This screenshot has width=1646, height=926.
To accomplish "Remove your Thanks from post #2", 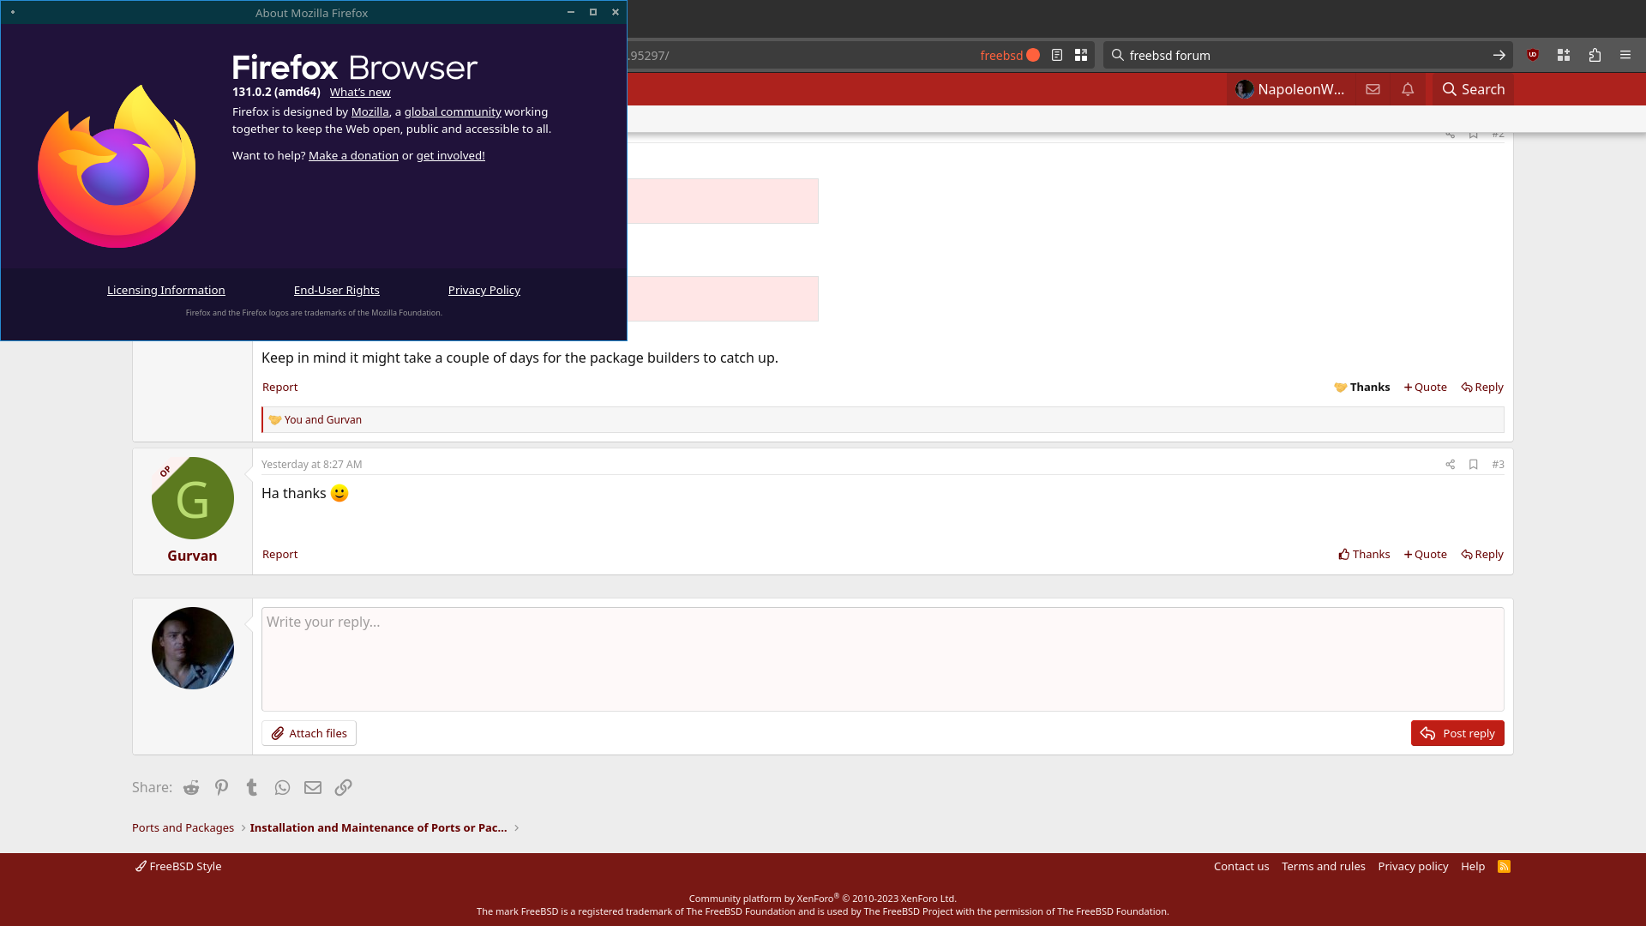I will click(1362, 387).
